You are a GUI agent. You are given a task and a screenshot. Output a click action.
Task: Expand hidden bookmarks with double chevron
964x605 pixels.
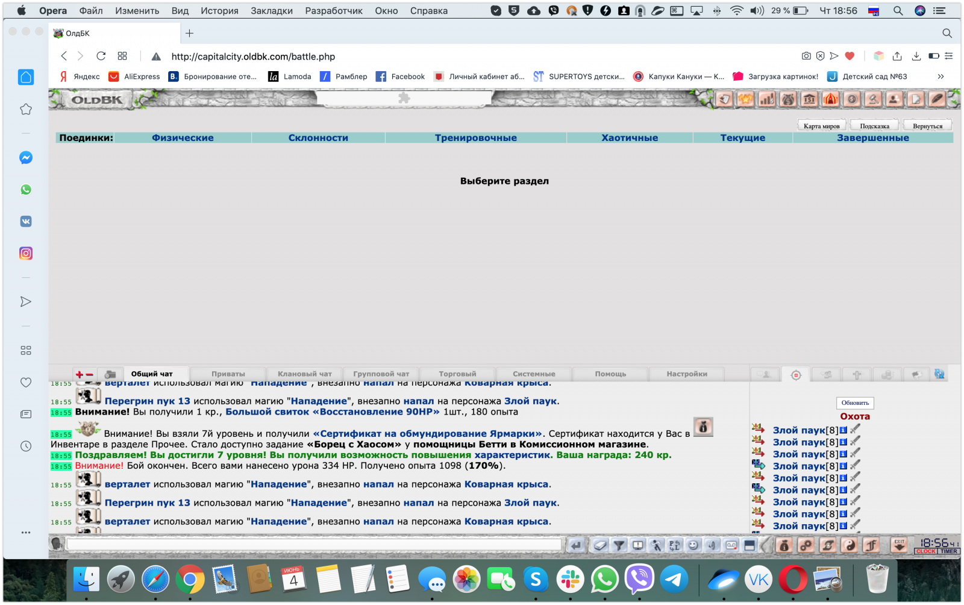941,77
